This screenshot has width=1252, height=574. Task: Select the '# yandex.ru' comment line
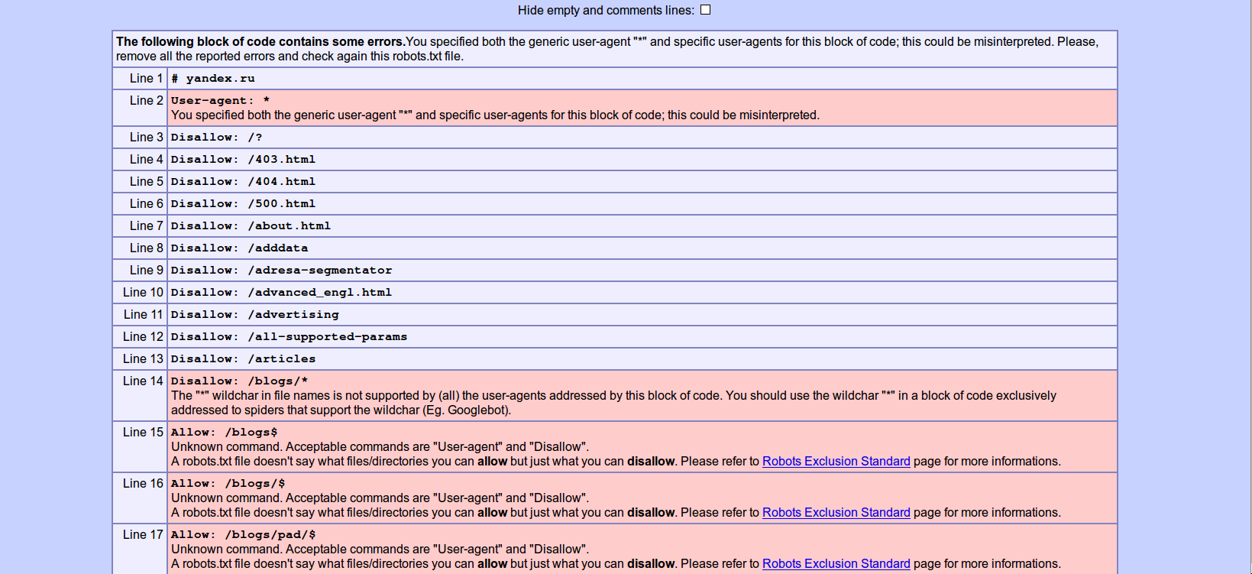point(213,79)
